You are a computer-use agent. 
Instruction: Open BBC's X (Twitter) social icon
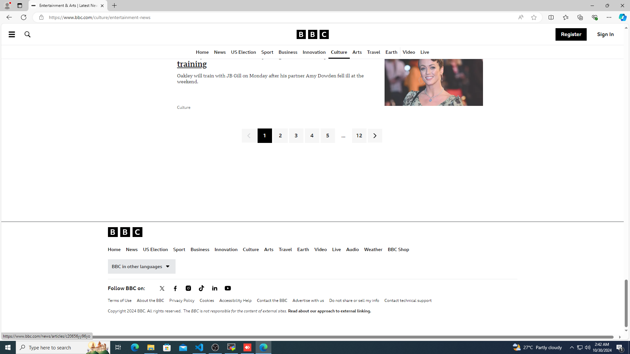162,288
